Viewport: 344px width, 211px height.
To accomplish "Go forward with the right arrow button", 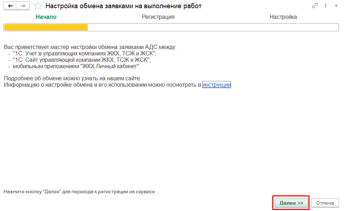I will 23,6.
